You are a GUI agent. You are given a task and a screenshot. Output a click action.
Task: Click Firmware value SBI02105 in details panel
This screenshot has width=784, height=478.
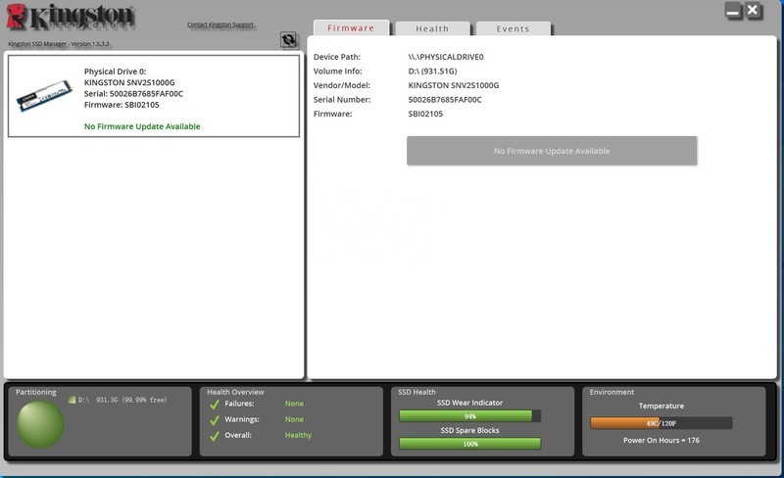click(425, 114)
